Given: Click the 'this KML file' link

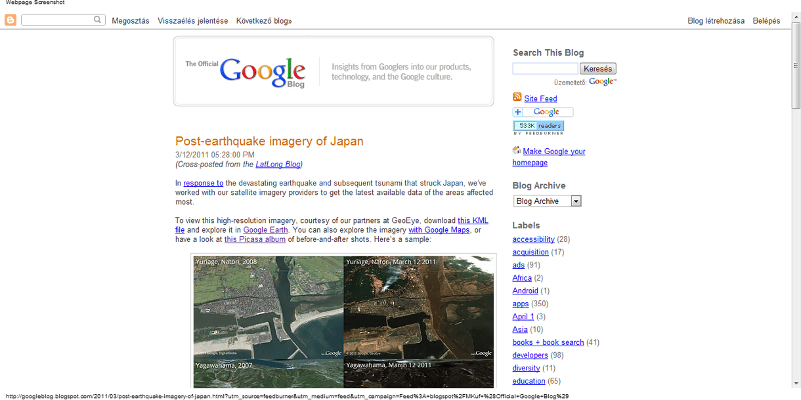Looking at the screenshot, I should pos(473,221).
